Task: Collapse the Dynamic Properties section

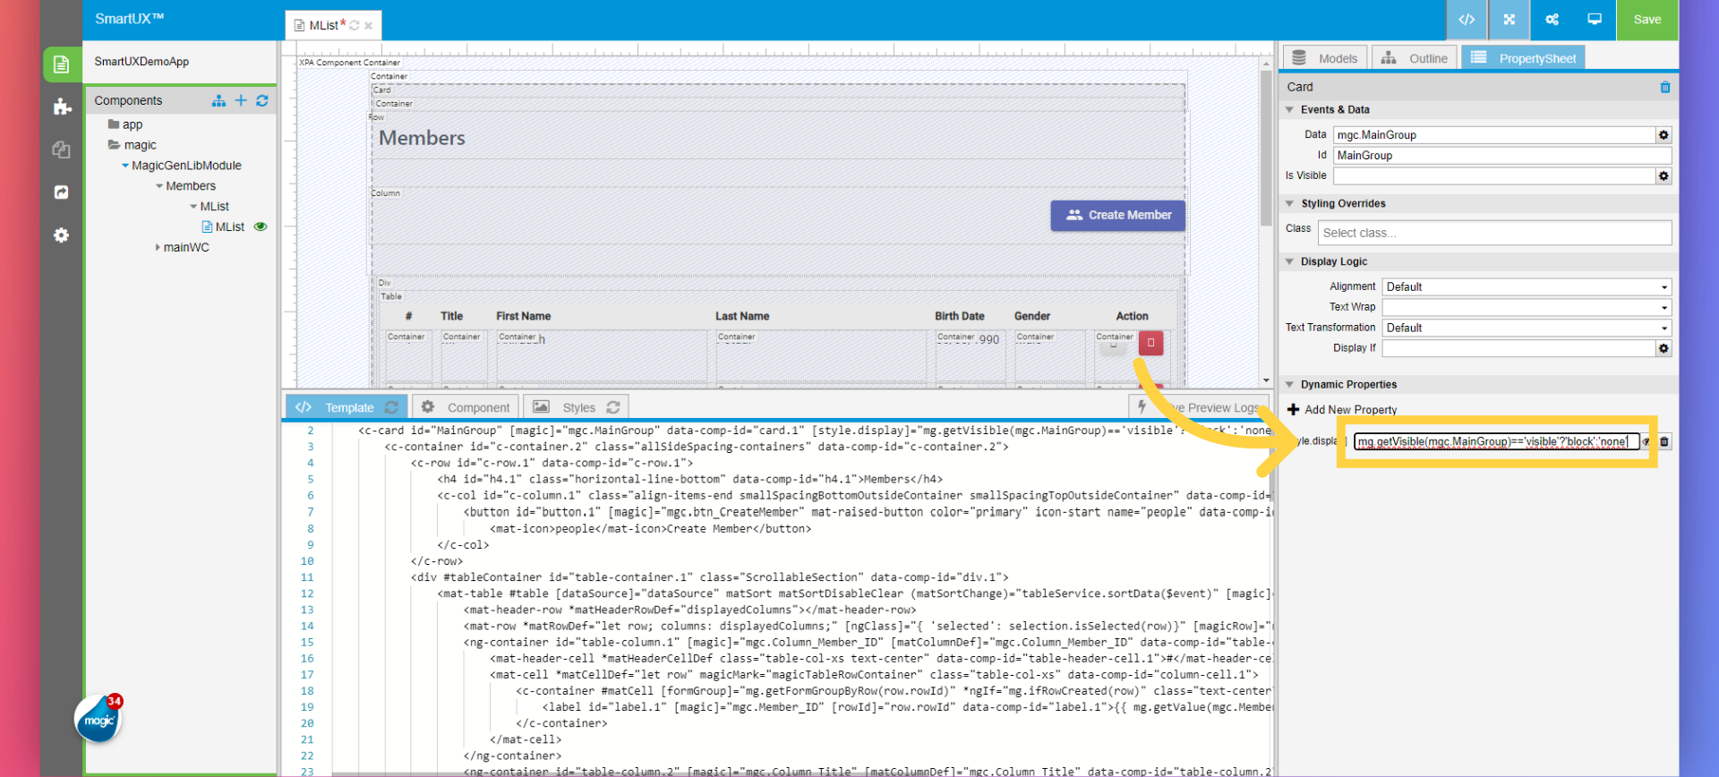Action: [1290, 385]
